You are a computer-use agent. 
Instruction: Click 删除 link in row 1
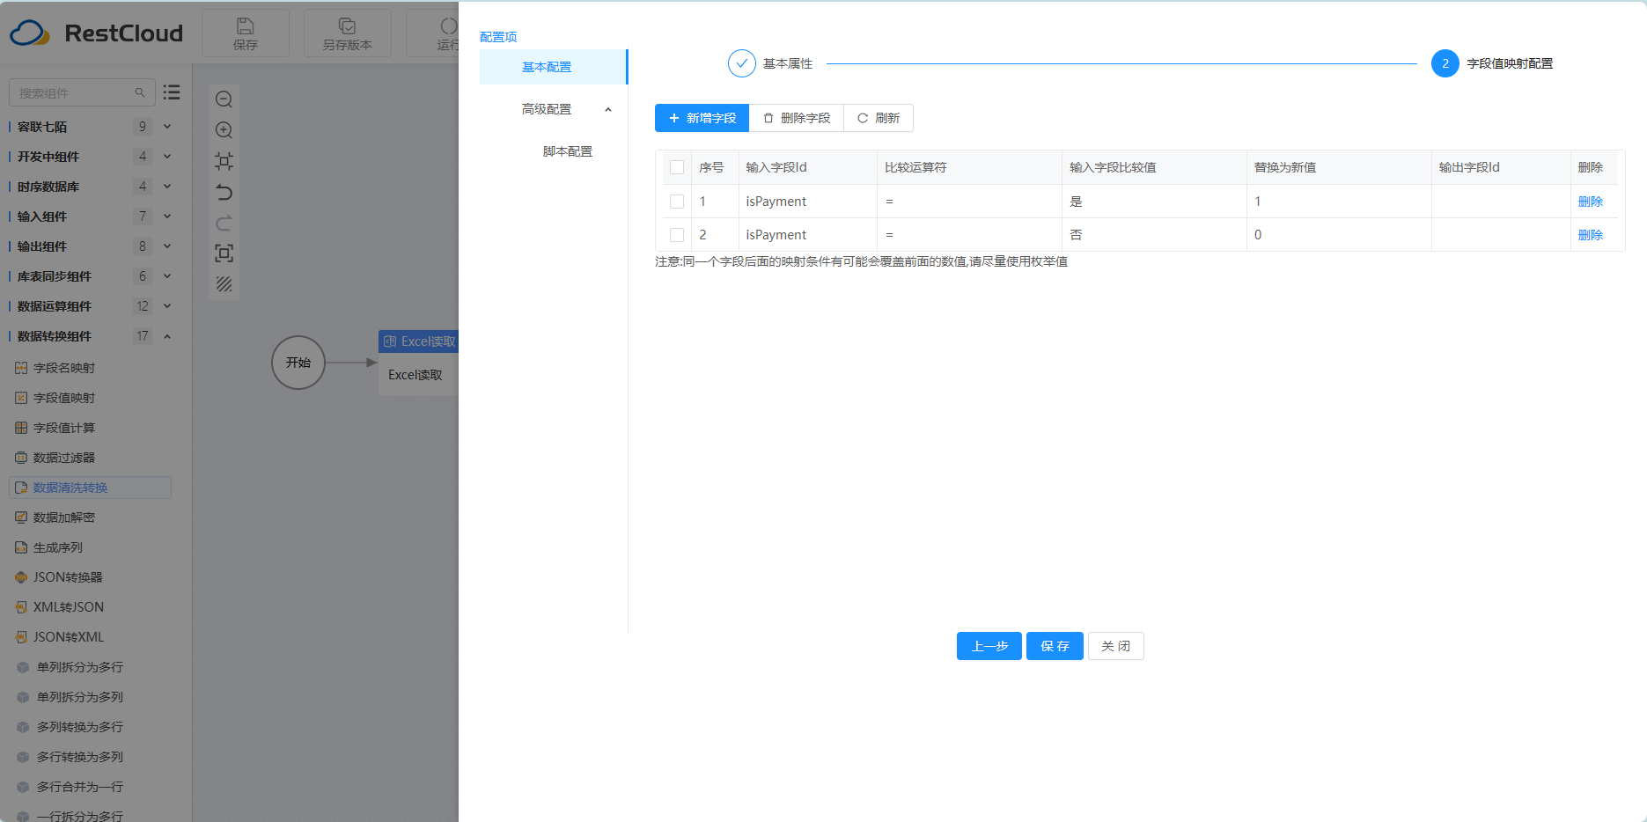[x=1591, y=202]
